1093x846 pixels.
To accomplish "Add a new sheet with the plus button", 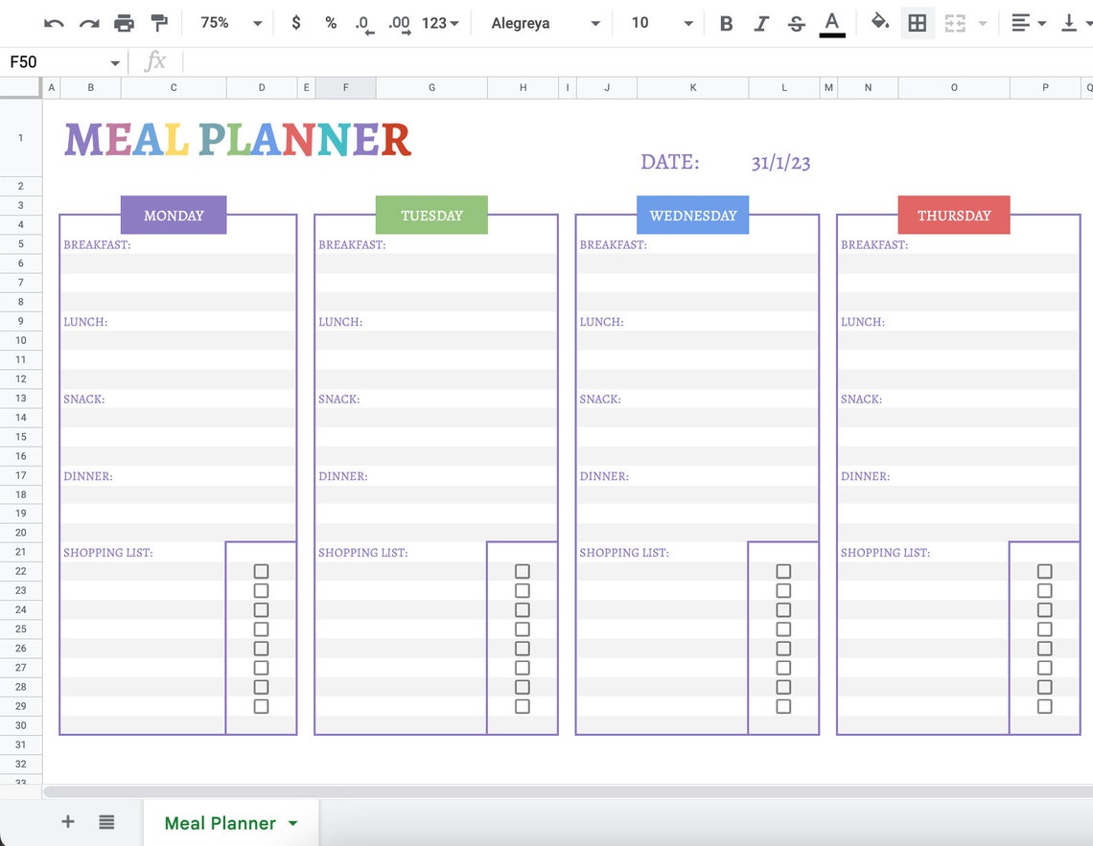I will 67,822.
